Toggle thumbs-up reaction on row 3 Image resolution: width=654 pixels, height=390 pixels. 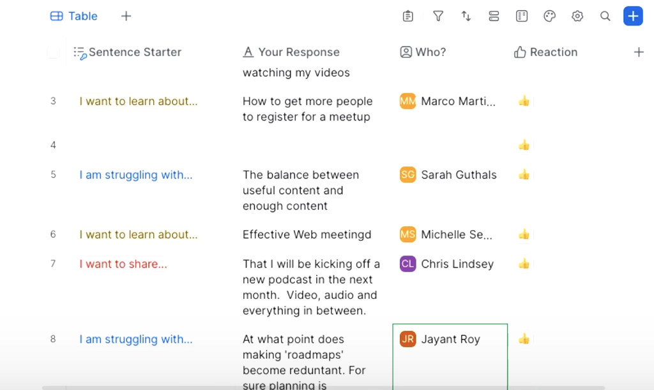524,101
